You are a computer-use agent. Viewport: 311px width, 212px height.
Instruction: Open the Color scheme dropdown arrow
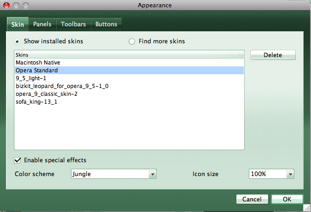coord(153,174)
